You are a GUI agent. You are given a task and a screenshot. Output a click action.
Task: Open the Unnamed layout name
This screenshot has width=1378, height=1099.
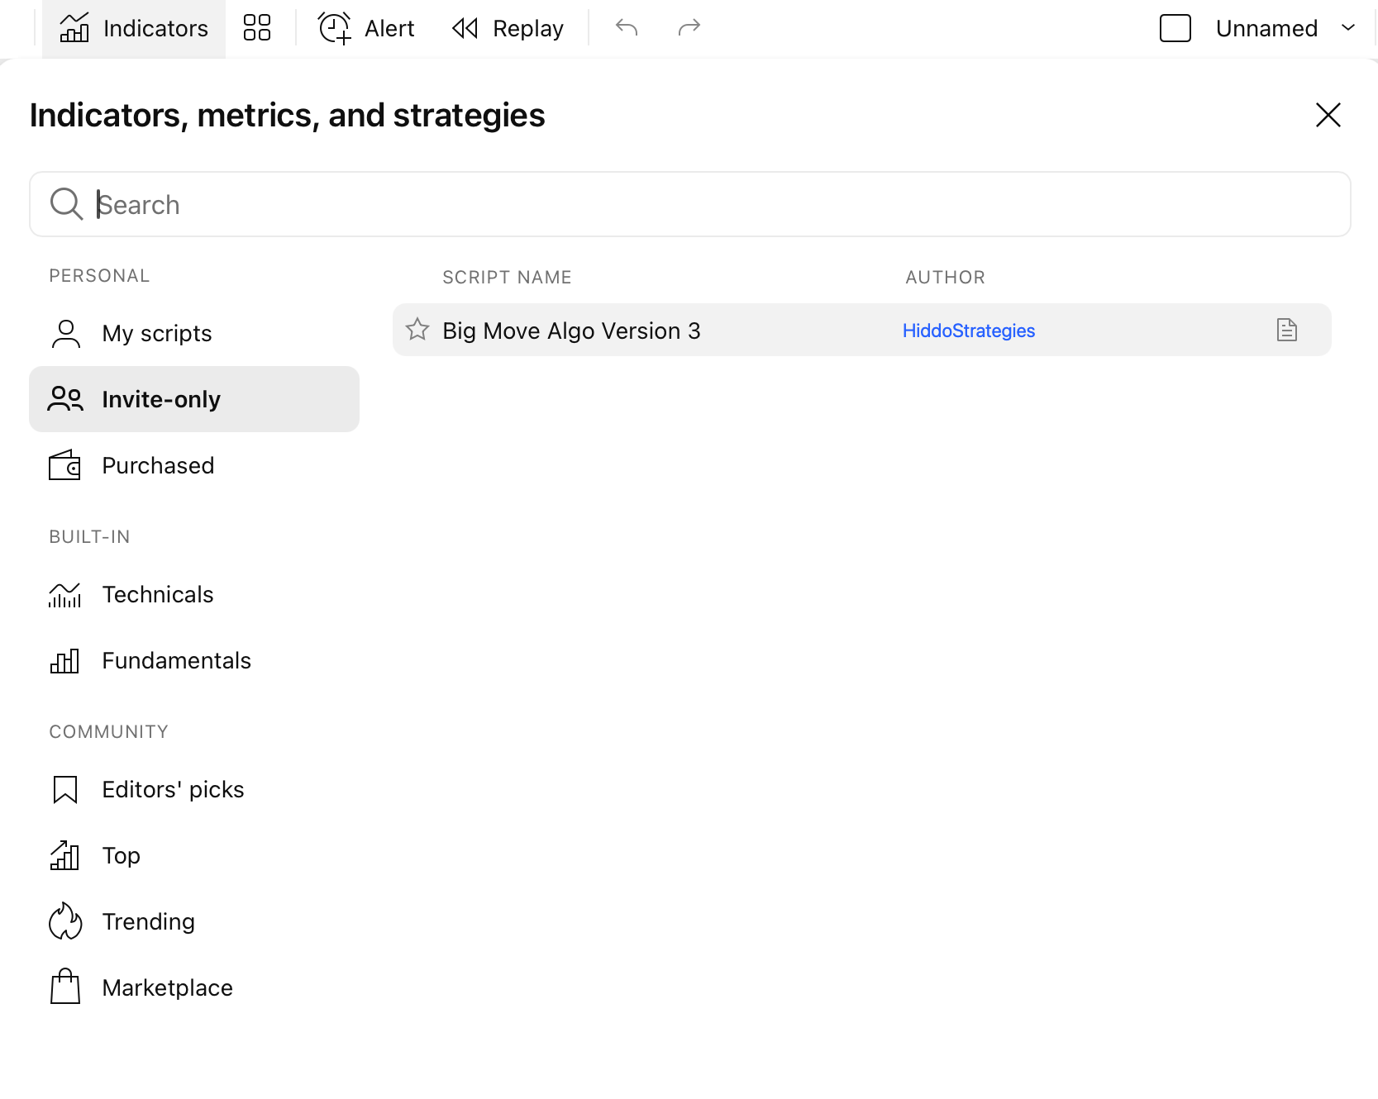click(1266, 28)
